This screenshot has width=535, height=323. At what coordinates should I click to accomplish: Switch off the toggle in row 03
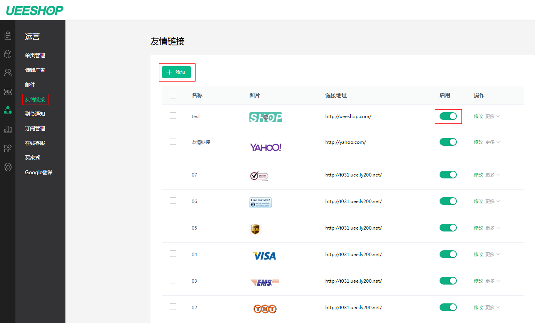[448, 281]
